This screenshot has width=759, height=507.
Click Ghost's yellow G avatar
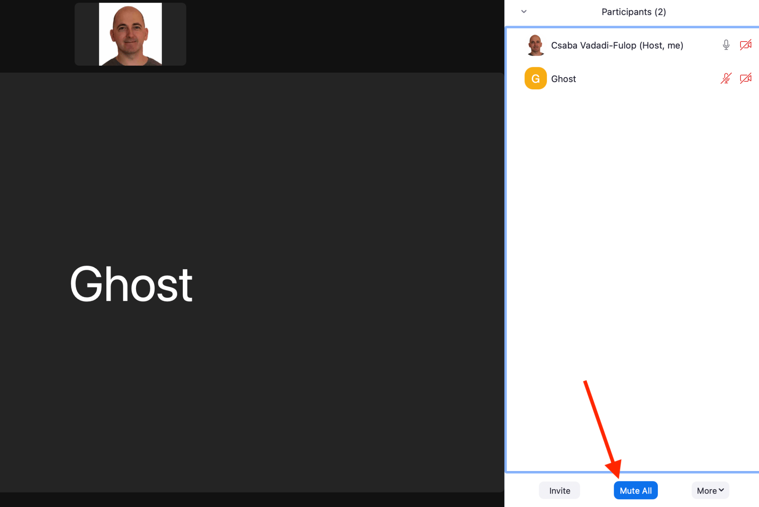(535, 78)
